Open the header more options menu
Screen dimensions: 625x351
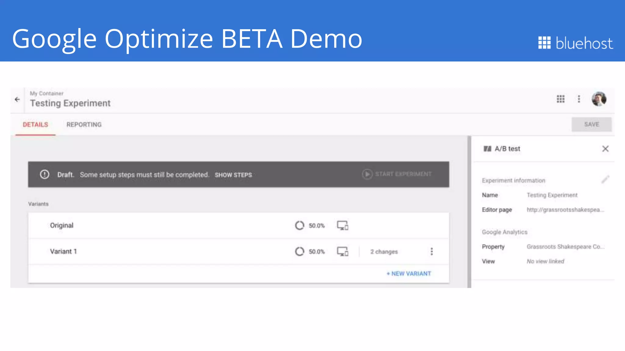point(579,99)
